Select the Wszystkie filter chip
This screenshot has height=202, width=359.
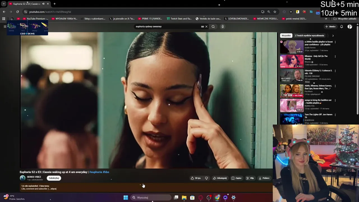(286, 36)
